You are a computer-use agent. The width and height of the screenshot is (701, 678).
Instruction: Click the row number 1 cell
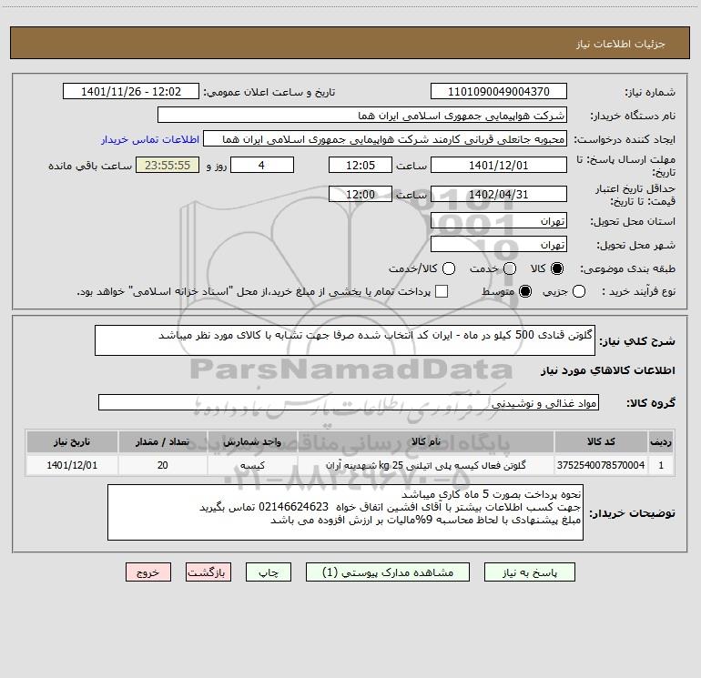coord(661,465)
